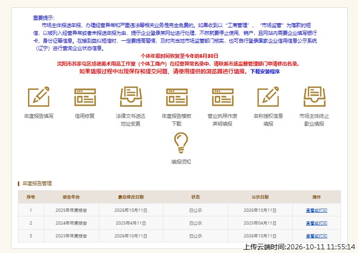Click the 下载安装程序 link
Viewport: 358px width, 253px height.
coord(265,71)
